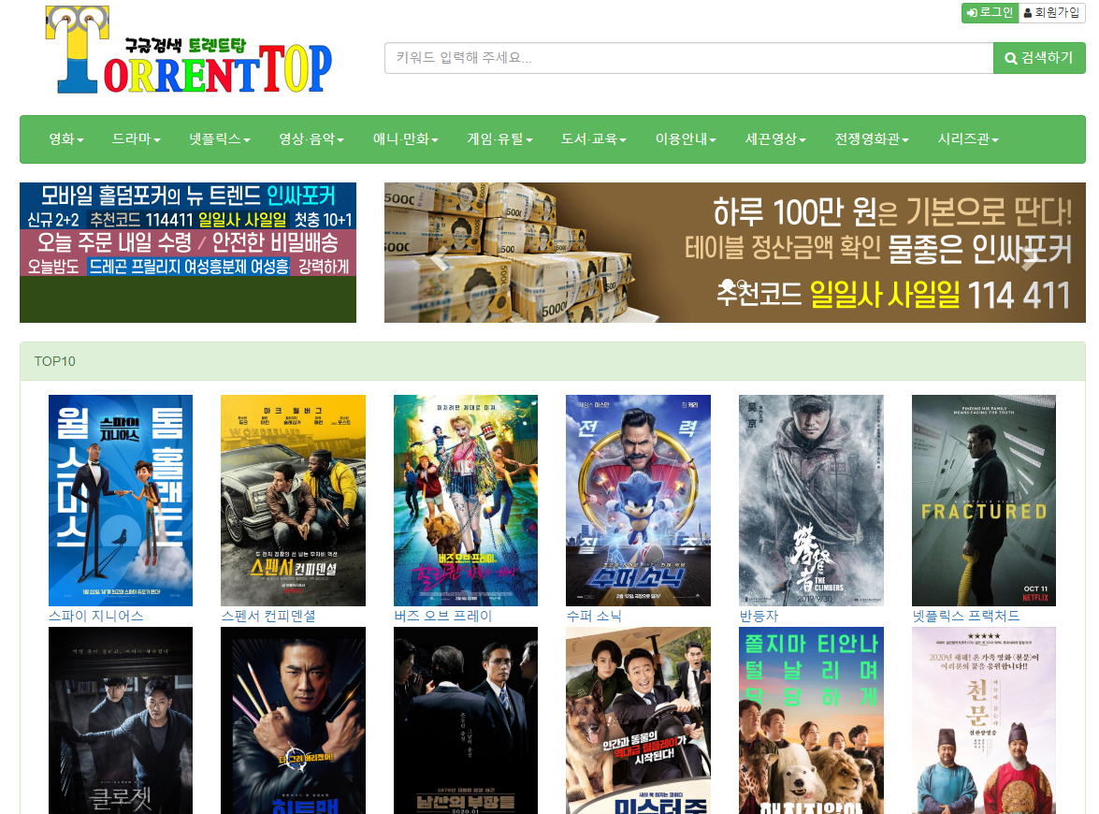Screen dimensions: 1099x814
Task: Open the 클로젯 movie poster
Action: [x=121, y=720]
